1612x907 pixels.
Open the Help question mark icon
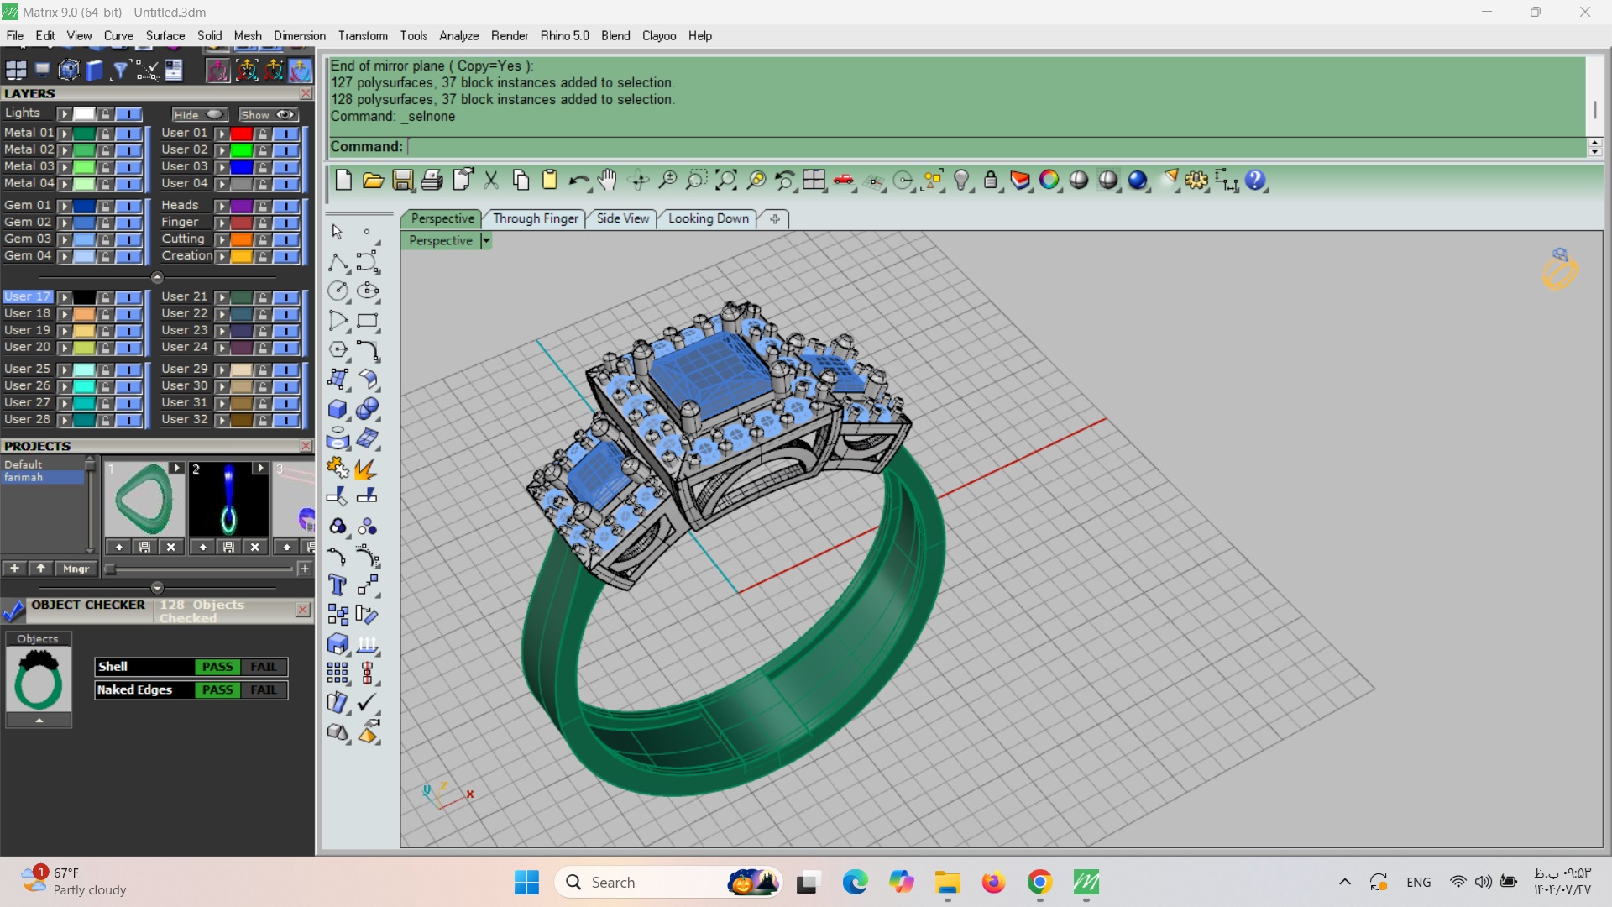click(x=1254, y=180)
